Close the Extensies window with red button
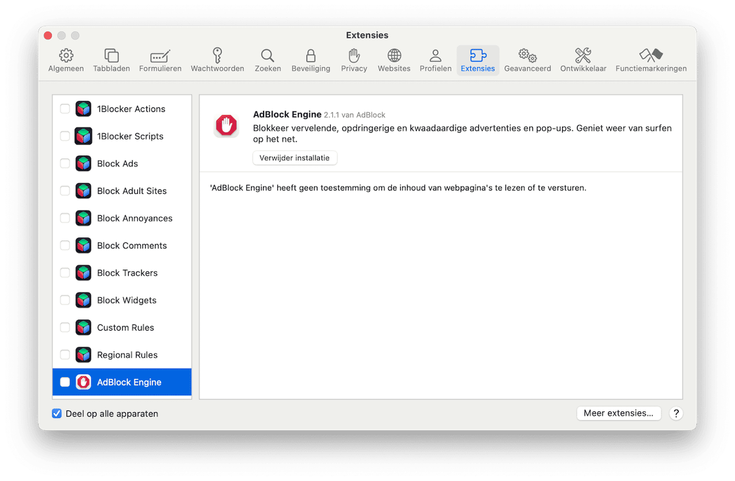 pyautogui.click(x=48, y=36)
